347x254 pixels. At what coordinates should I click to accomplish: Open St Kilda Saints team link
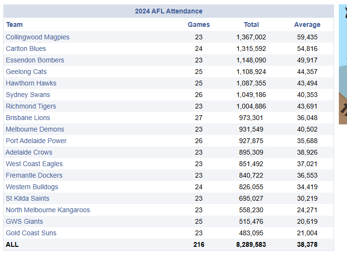click(x=28, y=198)
